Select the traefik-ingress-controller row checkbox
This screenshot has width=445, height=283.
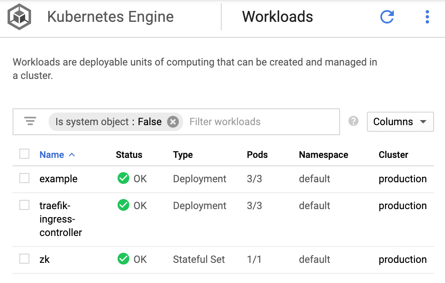coord(24,205)
